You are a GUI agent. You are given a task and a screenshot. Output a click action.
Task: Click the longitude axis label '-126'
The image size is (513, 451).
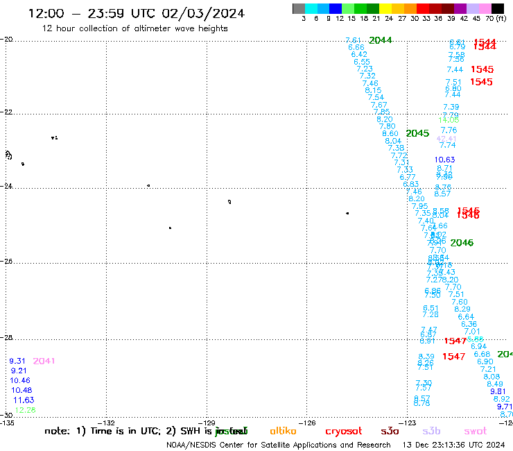pos(307,423)
